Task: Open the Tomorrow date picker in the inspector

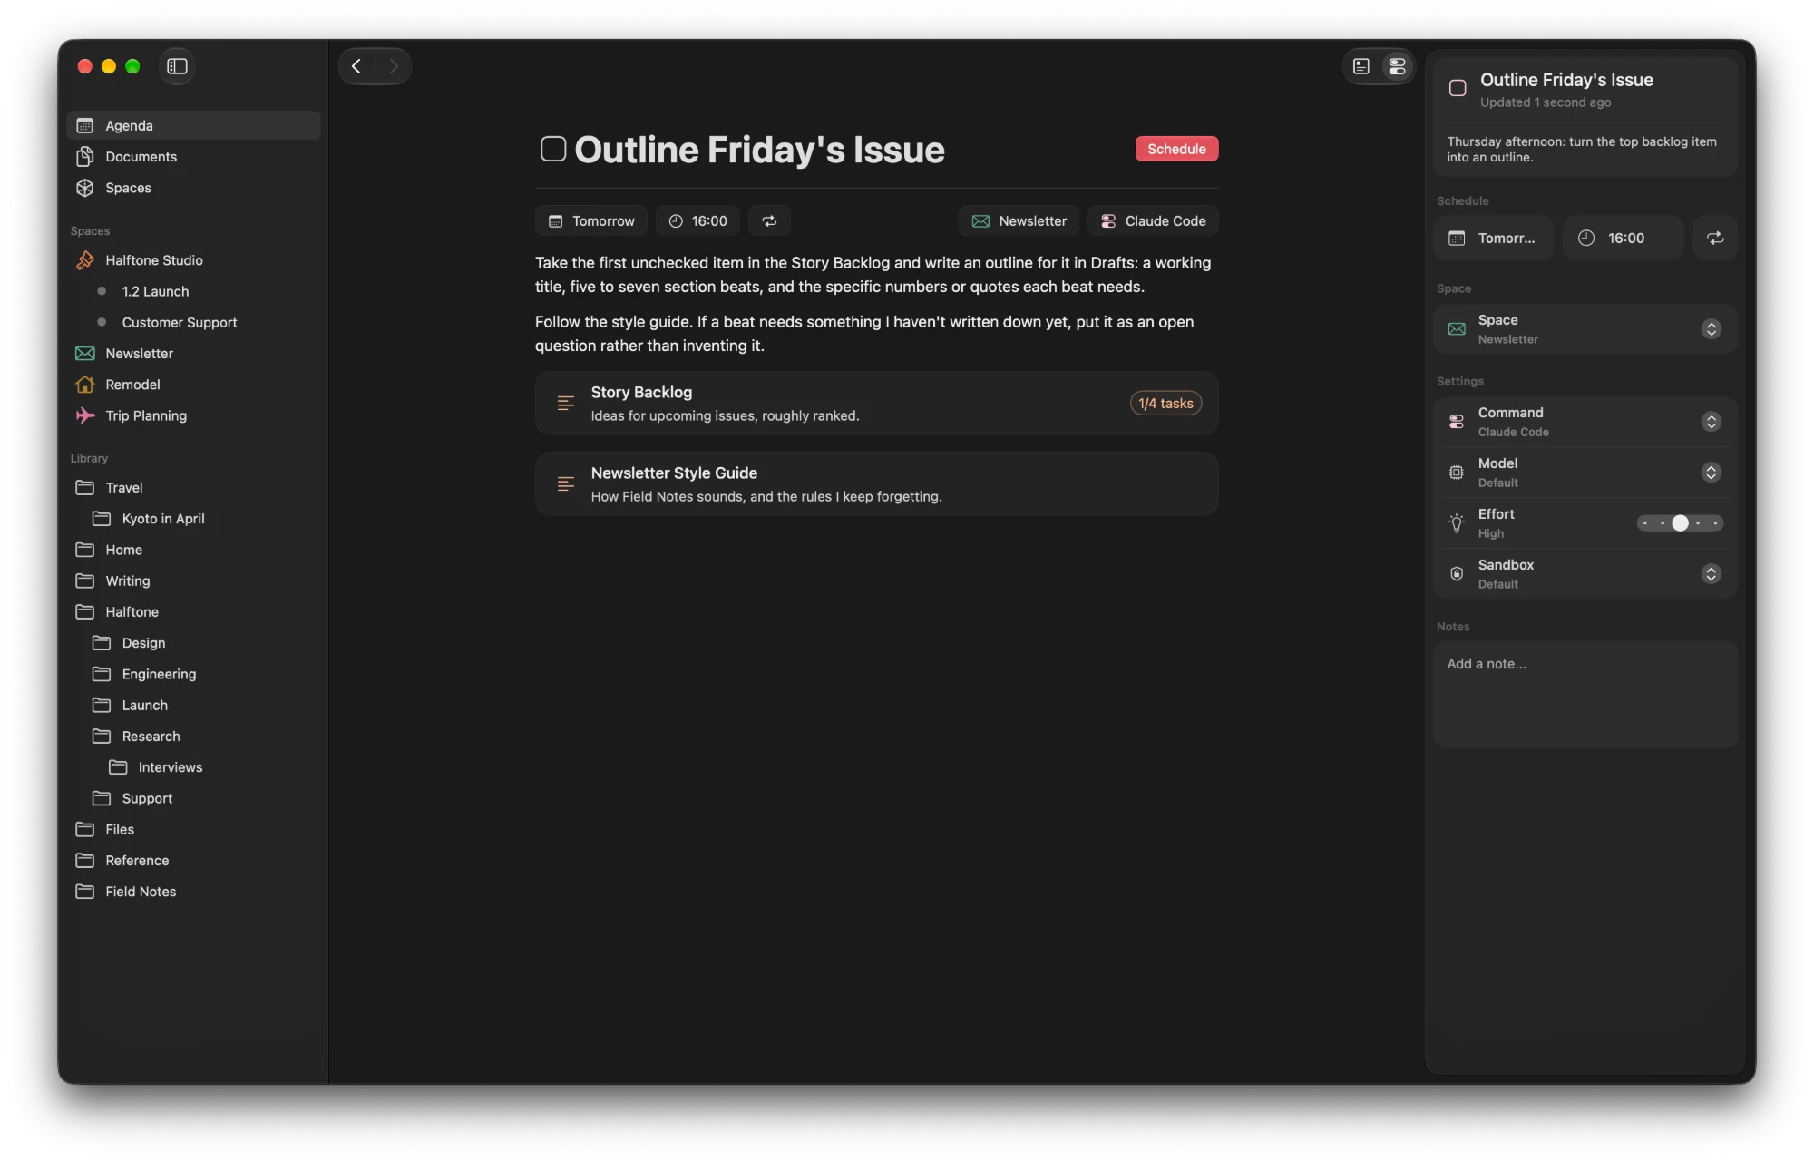Action: coord(1494,238)
